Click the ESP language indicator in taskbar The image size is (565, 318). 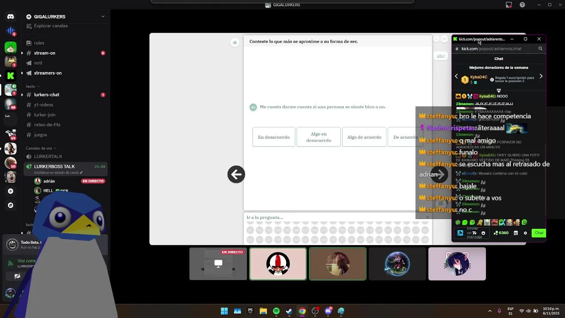click(510, 311)
